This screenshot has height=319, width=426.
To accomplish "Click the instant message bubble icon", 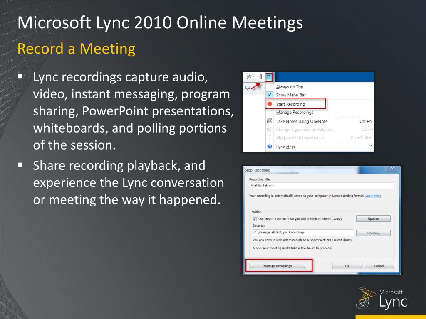I will click(248, 88).
